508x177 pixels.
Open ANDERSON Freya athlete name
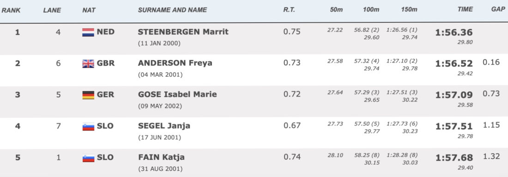(175, 63)
